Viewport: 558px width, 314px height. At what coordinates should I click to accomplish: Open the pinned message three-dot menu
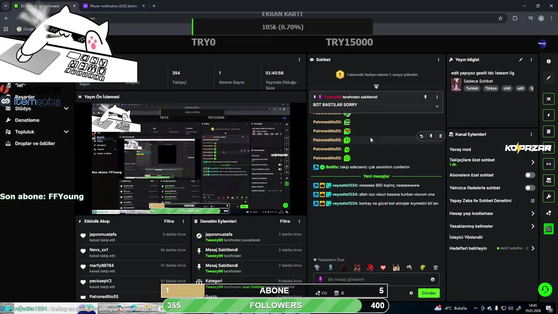[437, 97]
